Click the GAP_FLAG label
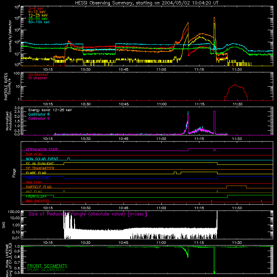Viewport: 277px width, 277px height. coord(34,154)
